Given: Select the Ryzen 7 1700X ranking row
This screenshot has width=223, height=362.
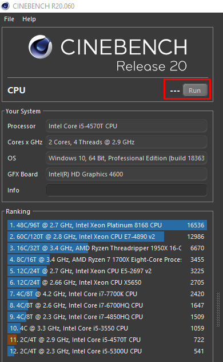Looking at the screenshot, I should coord(107,259).
